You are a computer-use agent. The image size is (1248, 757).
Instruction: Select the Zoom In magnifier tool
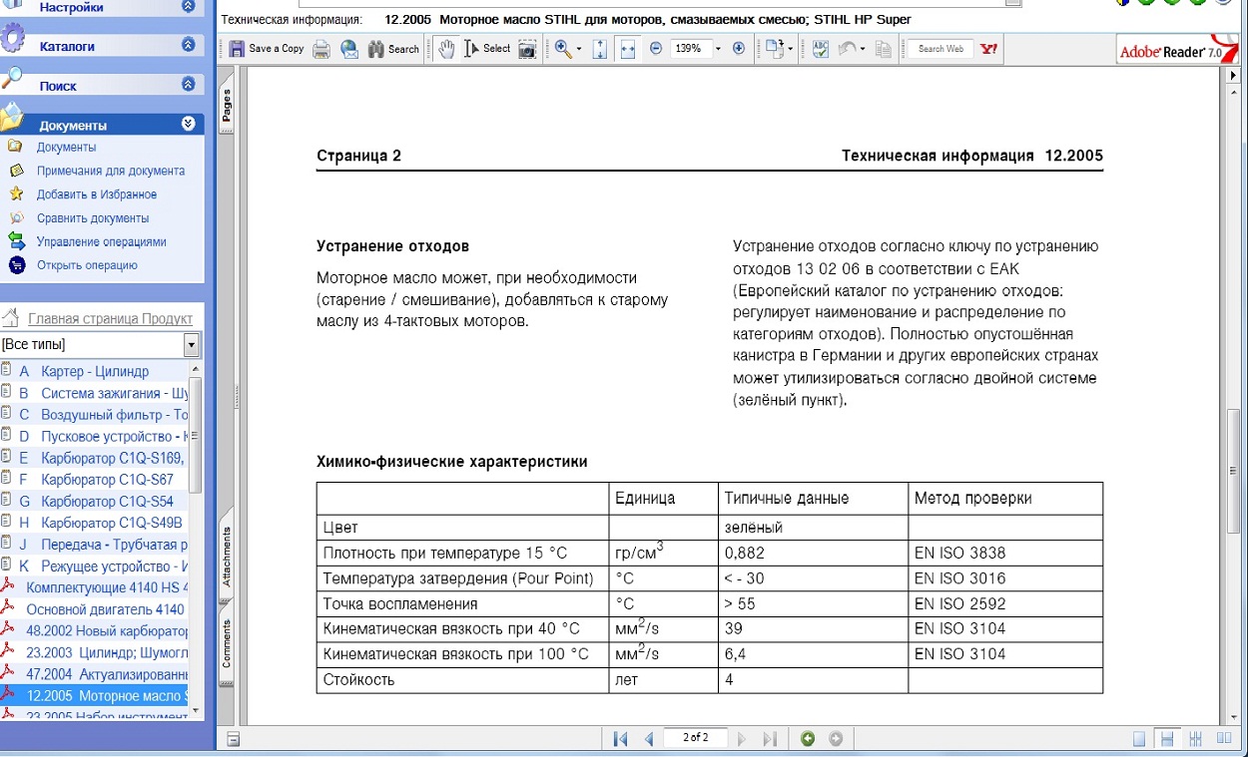[563, 48]
